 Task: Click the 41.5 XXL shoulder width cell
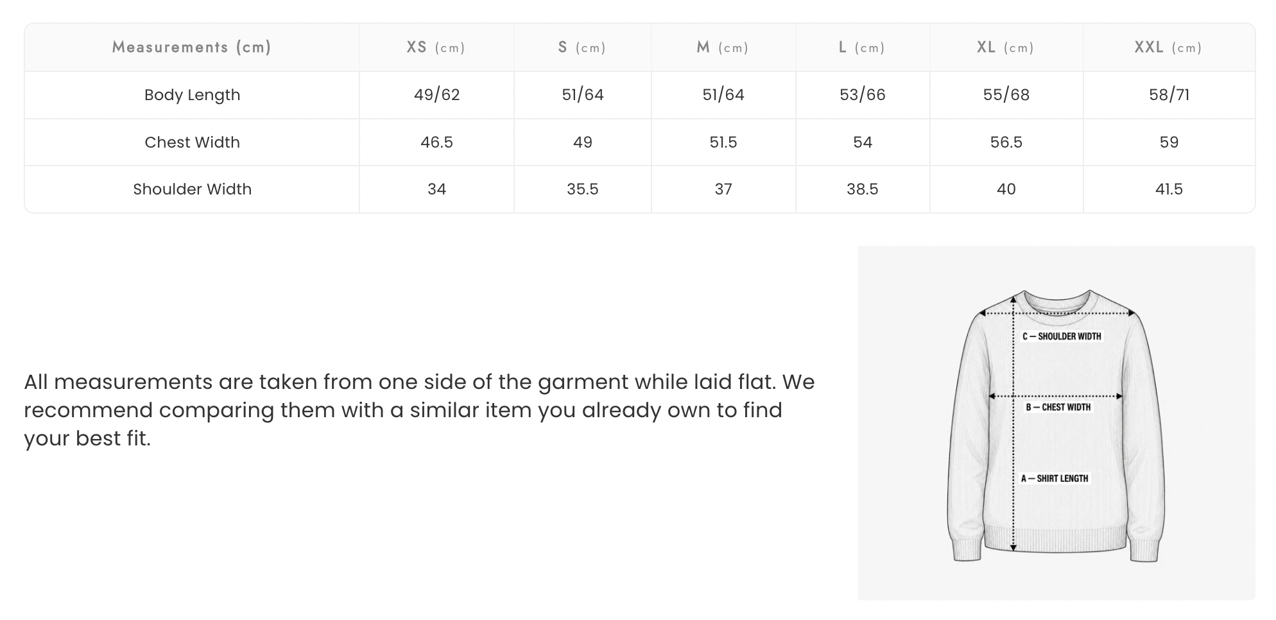(1169, 189)
